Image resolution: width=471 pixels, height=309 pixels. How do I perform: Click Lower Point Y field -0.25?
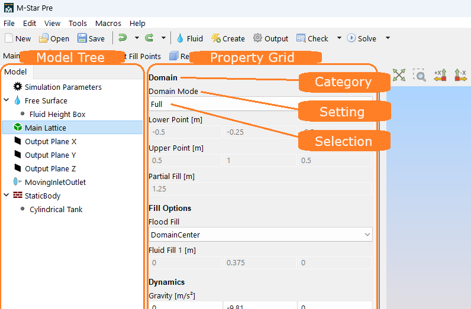pos(260,132)
